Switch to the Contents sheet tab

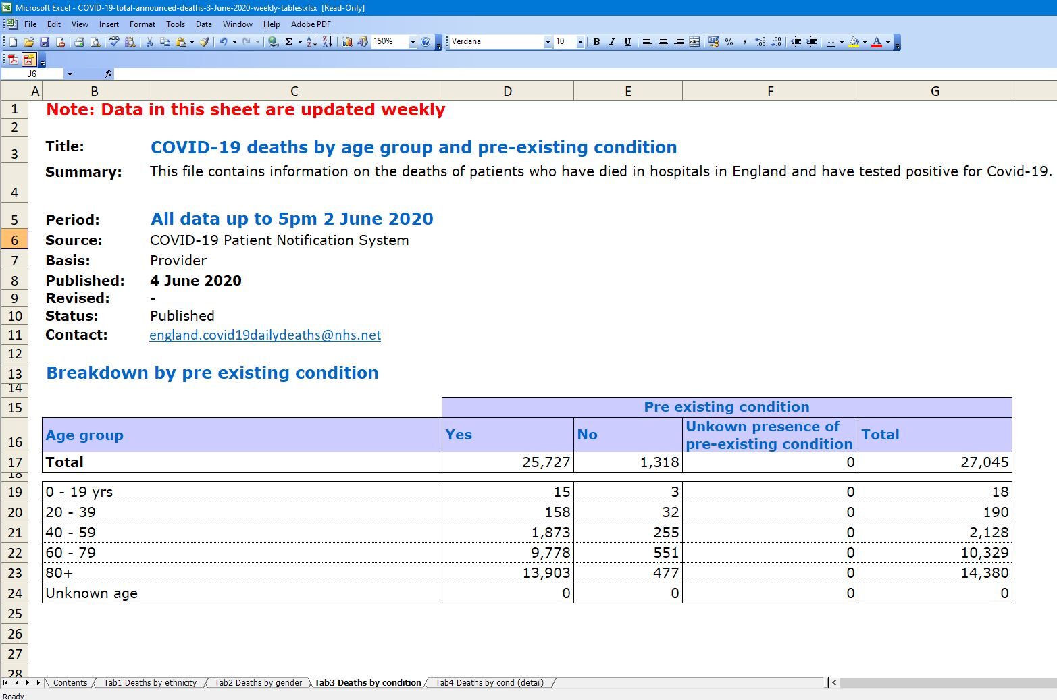(x=70, y=682)
